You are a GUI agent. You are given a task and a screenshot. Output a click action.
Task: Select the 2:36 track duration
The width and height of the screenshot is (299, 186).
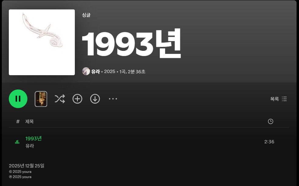[269, 142]
